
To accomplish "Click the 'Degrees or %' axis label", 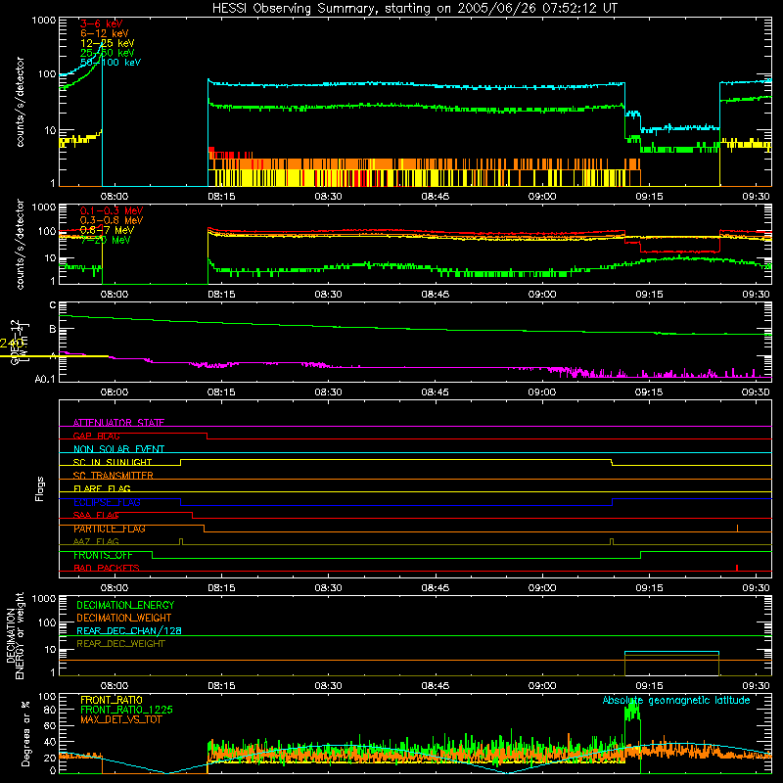I will click(26, 734).
